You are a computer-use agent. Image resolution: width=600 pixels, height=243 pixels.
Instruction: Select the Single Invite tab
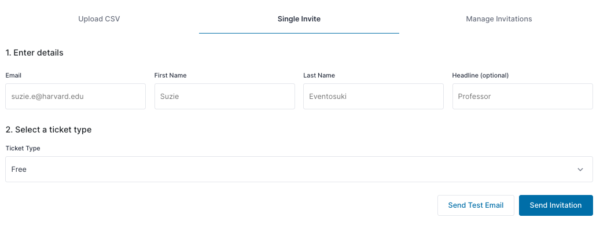pos(299,19)
